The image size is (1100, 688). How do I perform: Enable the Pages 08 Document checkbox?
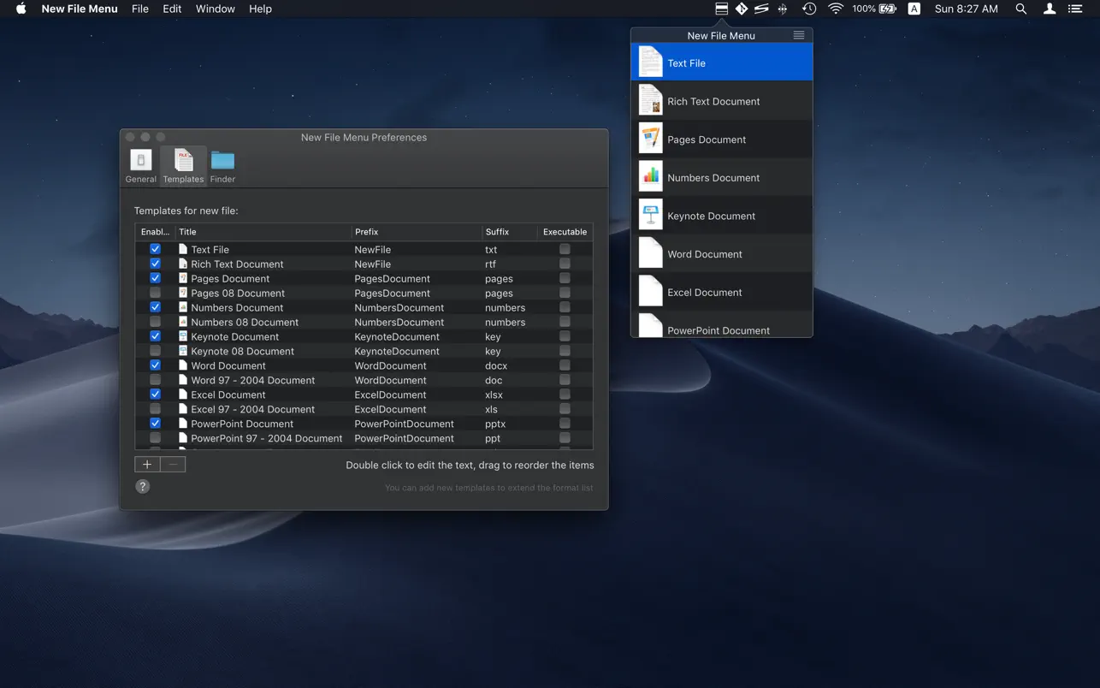pyautogui.click(x=155, y=293)
